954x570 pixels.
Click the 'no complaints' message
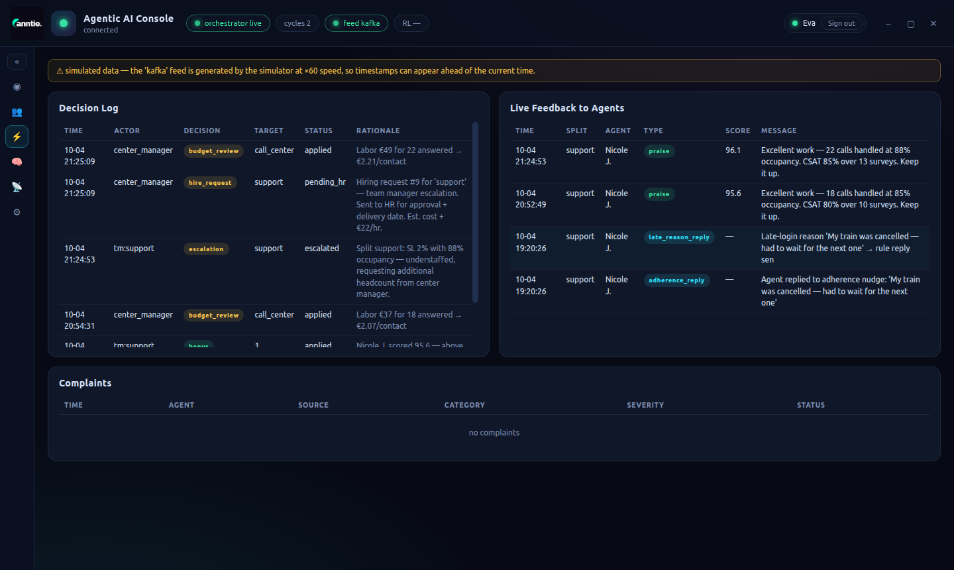494,433
